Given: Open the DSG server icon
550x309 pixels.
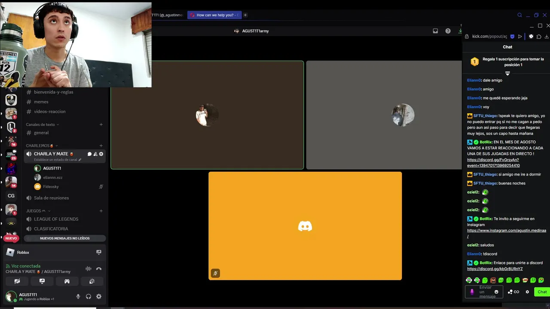Looking at the screenshot, I should [x=11, y=100].
